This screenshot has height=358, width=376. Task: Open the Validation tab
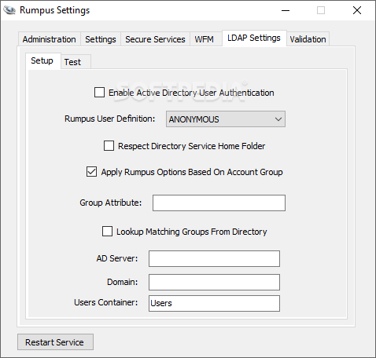pyautogui.click(x=308, y=39)
